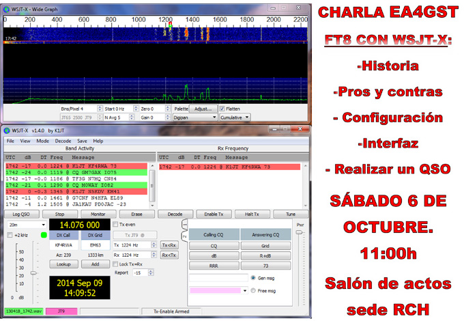This screenshot has height=321, width=464.
Task: Open the Palette Adjust... dialog
Action: pos(203,109)
